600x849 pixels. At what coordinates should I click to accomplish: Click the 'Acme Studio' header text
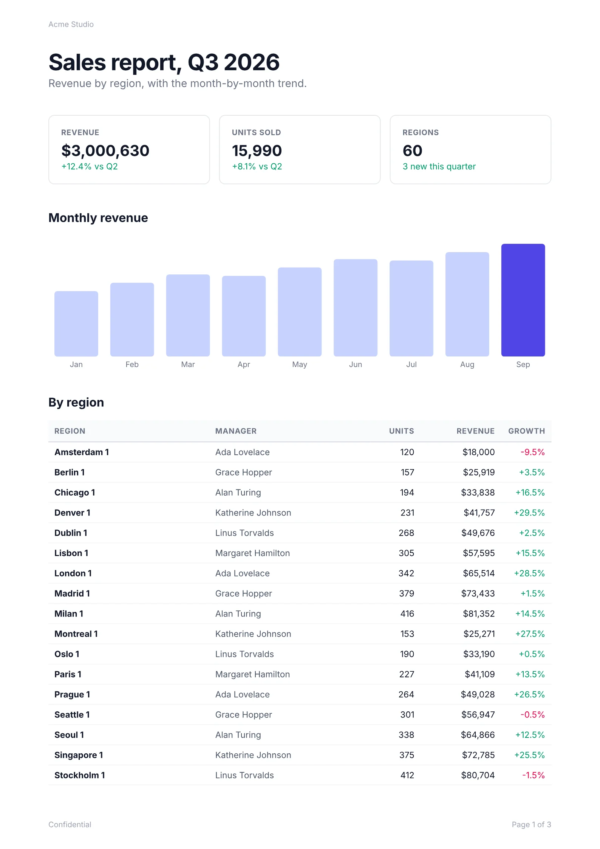(71, 24)
